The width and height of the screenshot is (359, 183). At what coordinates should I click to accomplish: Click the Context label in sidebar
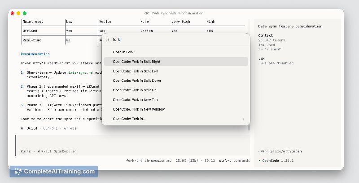265,36
